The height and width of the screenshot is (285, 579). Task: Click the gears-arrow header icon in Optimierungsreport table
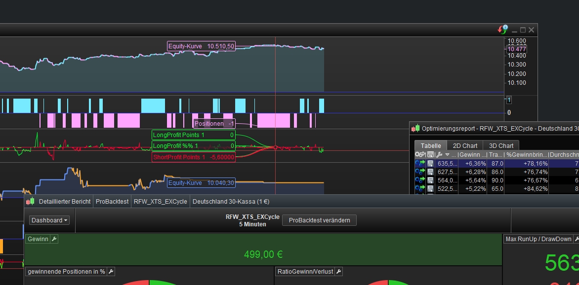tap(420, 154)
